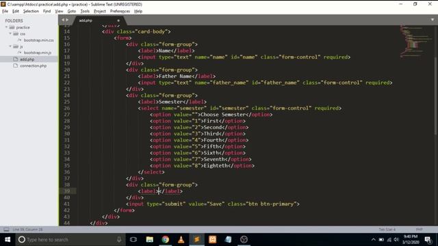The height and width of the screenshot is (246, 438).
Task: Open the tab list dropdown arrow
Action: coord(432,20)
